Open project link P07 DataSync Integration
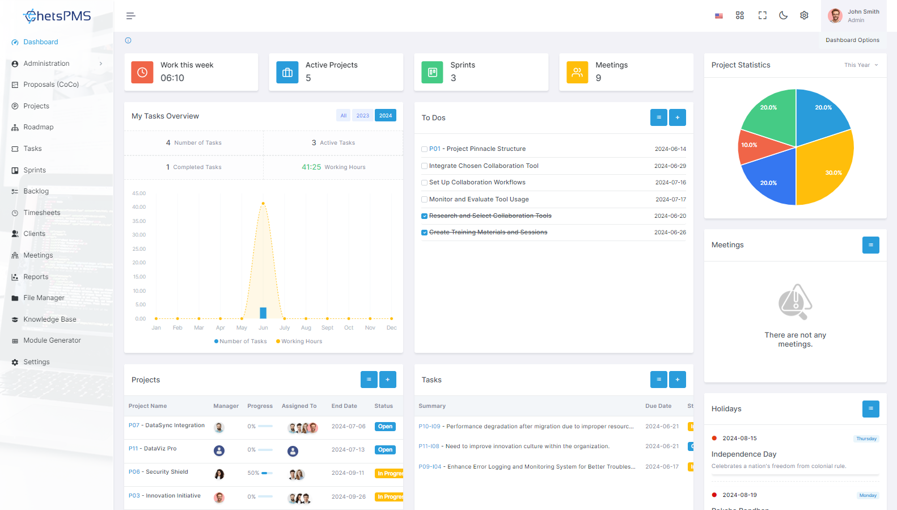 coord(166,425)
